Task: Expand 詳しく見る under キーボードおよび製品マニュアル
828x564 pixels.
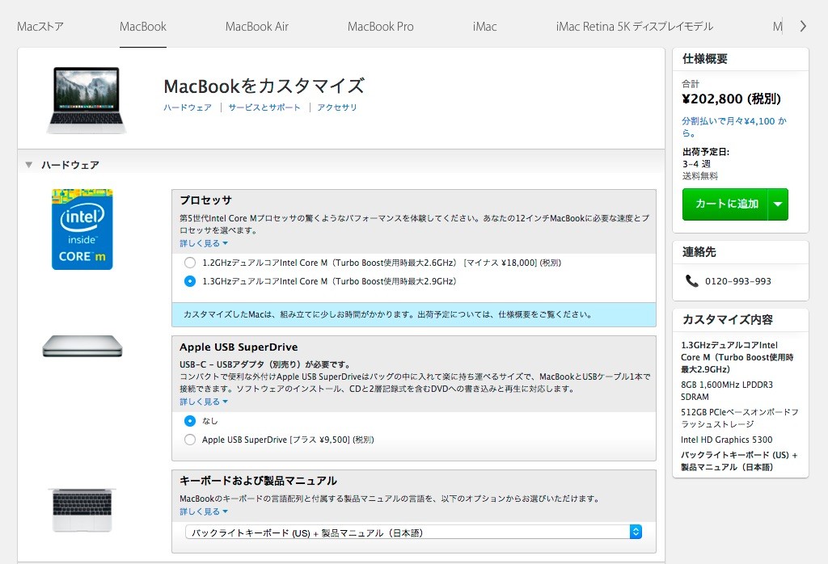Action: (203, 511)
